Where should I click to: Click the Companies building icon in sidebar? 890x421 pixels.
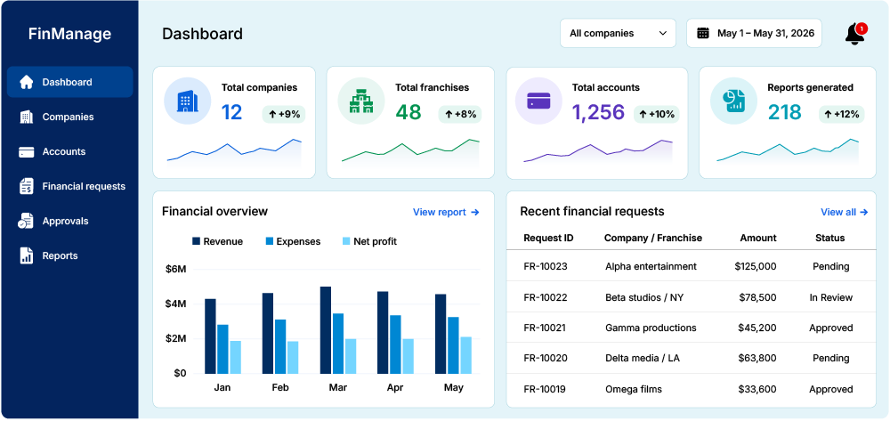click(26, 117)
